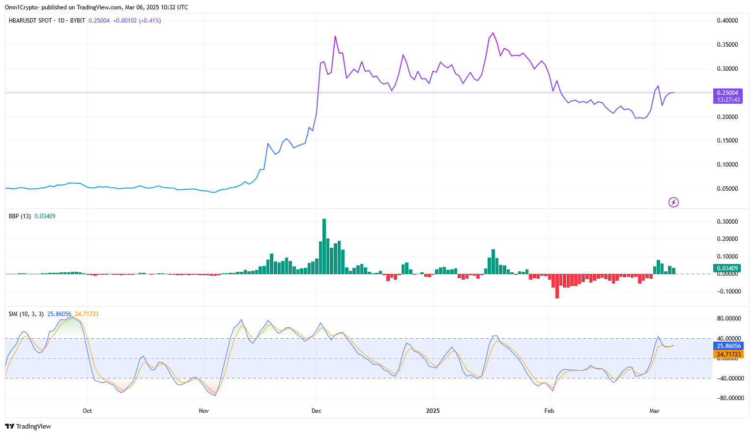Click the 2025 label on time axis
Screen dimensions: 754x435
pos(433,410)
